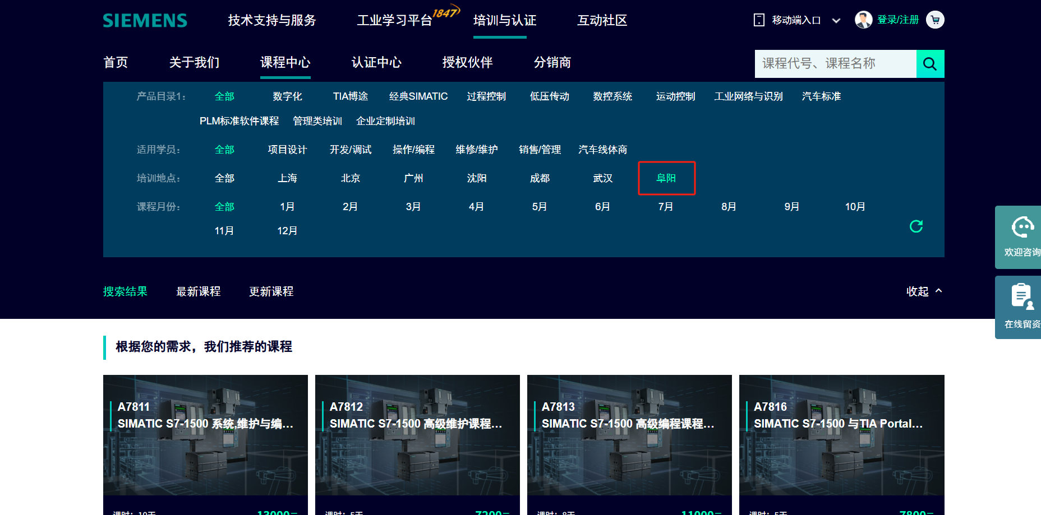Switch to 更新课程 tab
Image resolution: width=1041 pixels, height=515 pixels.
[271, 291]
